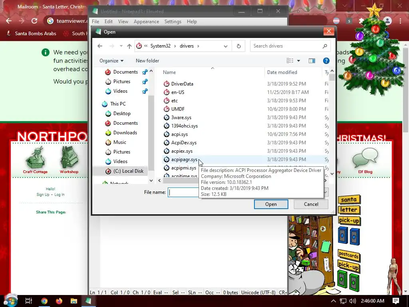Viewport: 409px width, 307px height.
Task: Click Sign Up link
Action: [43, 195]
